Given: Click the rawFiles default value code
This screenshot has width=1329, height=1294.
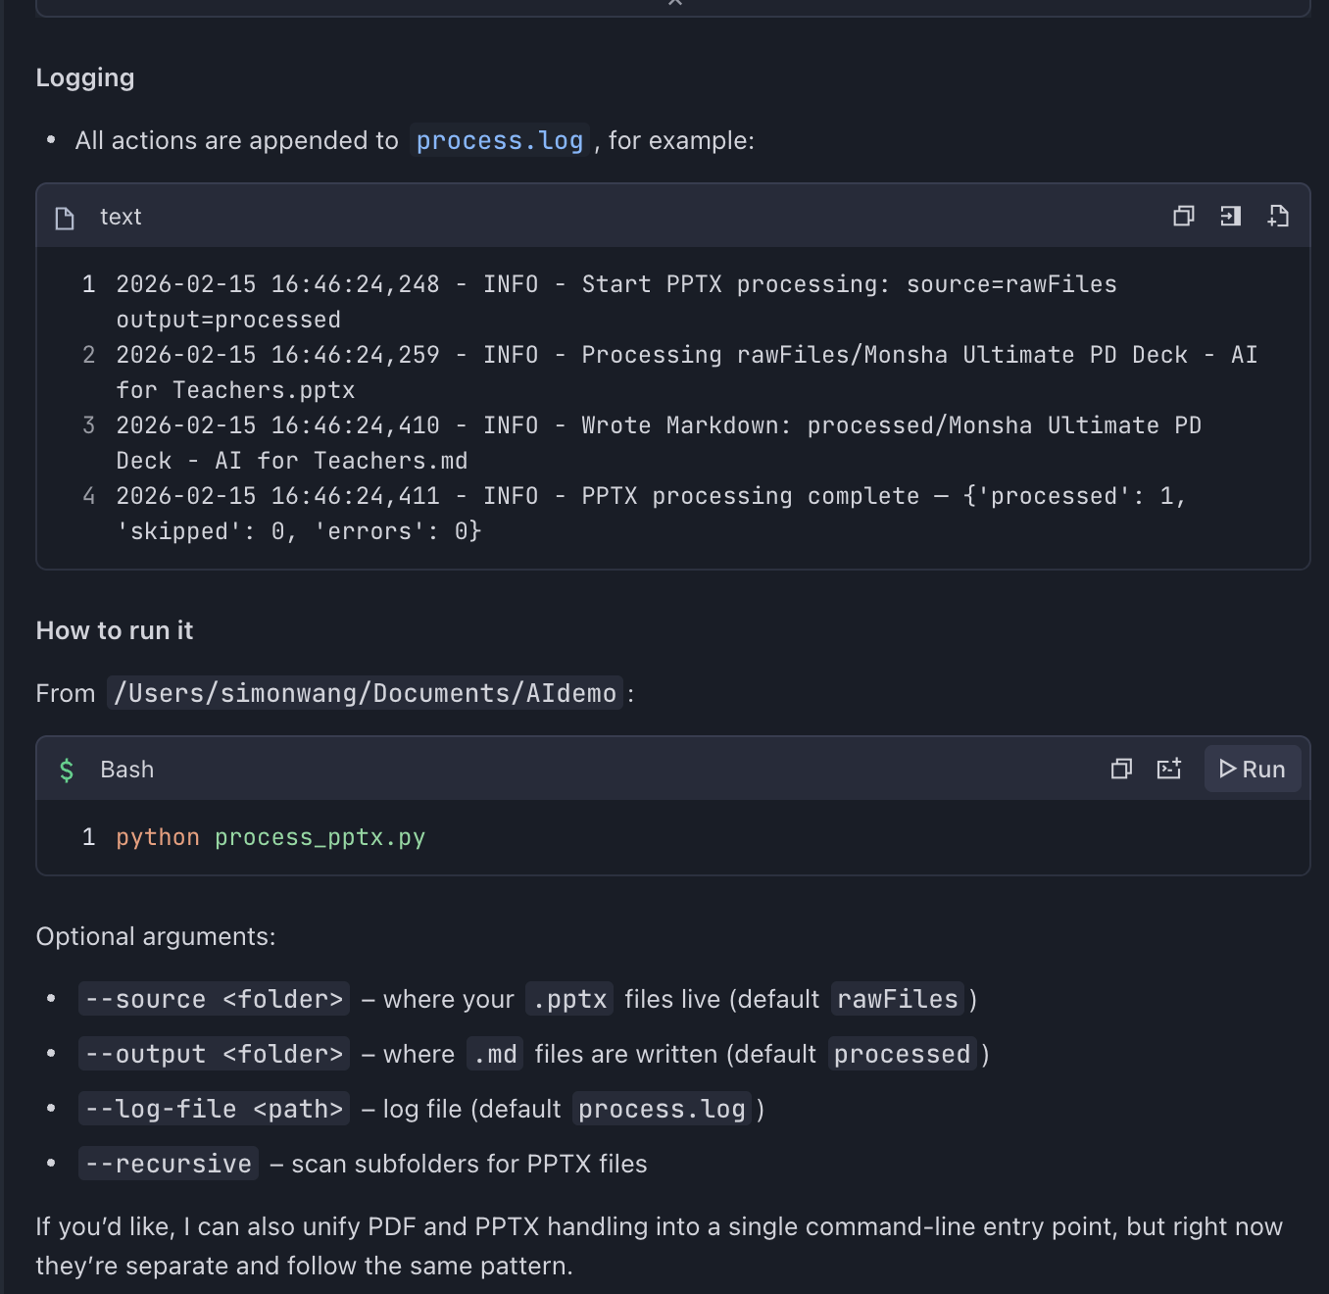Looking at the screenshot, I should (897, 1000).
